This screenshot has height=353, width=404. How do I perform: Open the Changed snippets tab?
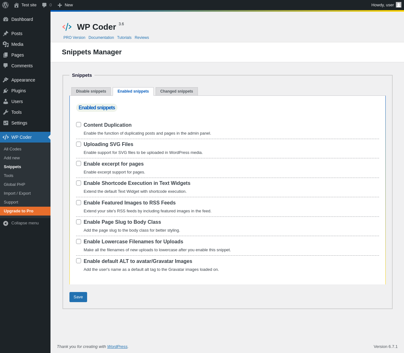(x=176, y=91)
